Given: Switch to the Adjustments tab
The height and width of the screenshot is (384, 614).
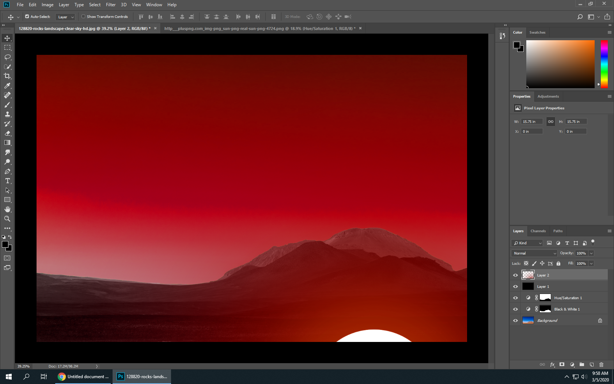Looking at the screenshot, I should [548, 96].
